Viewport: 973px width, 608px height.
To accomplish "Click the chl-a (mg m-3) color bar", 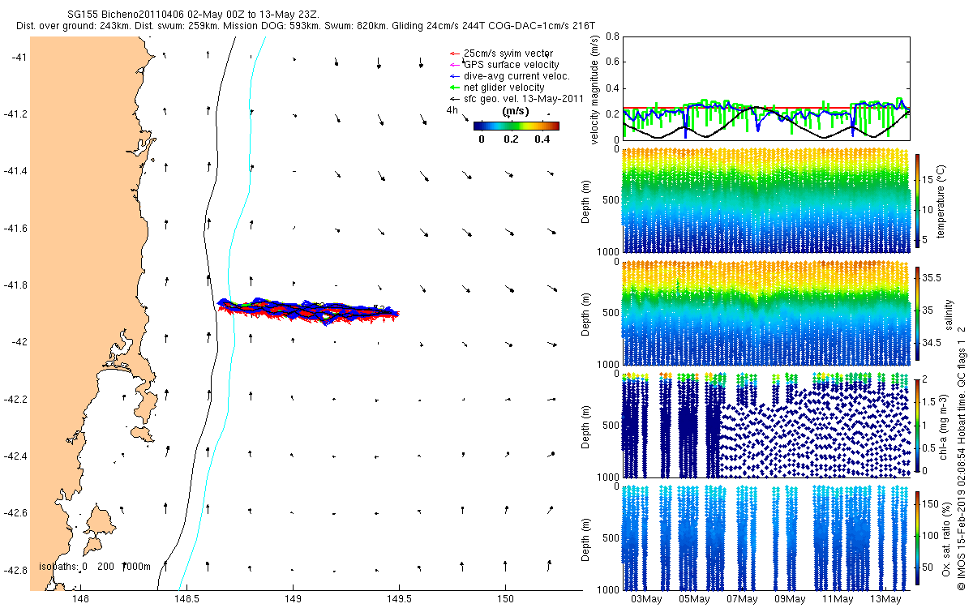I will pyautogui.click(x=918, y=425).
